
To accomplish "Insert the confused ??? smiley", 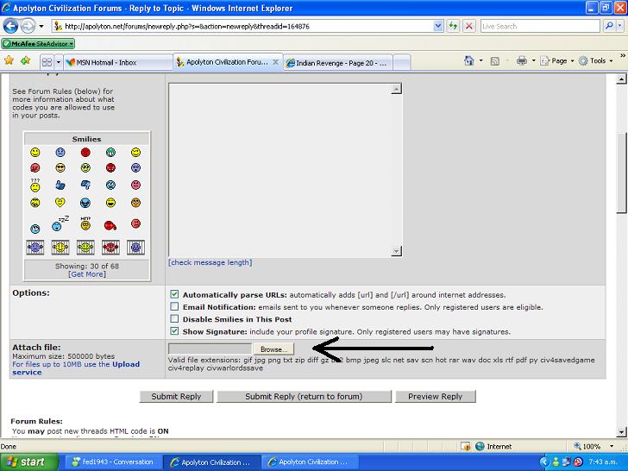I will pos(35,185).
